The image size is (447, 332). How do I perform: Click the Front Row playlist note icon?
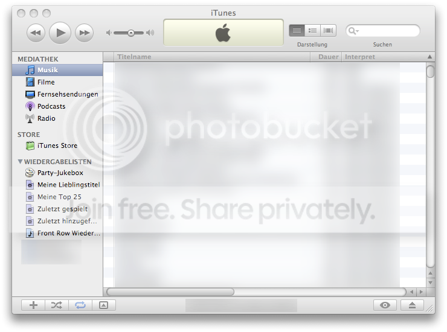click(x=30, y=233)
